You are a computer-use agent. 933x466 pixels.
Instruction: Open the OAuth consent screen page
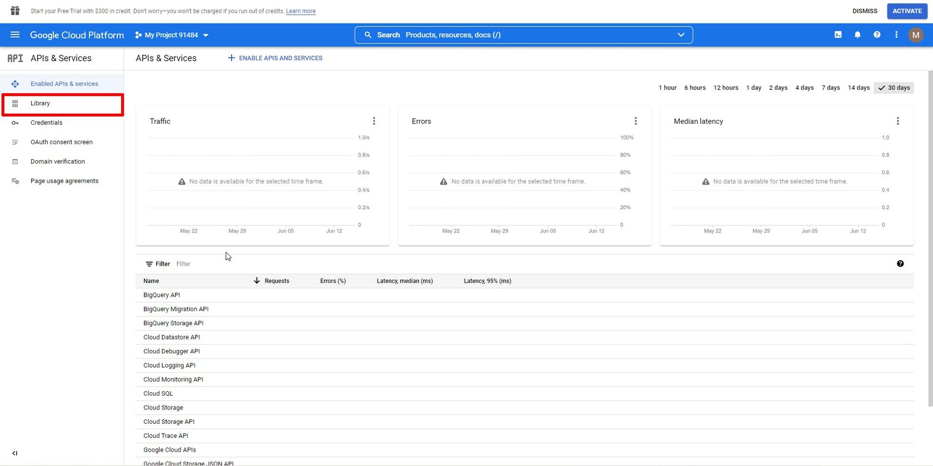pyautogui.click(x=62, y=142)
